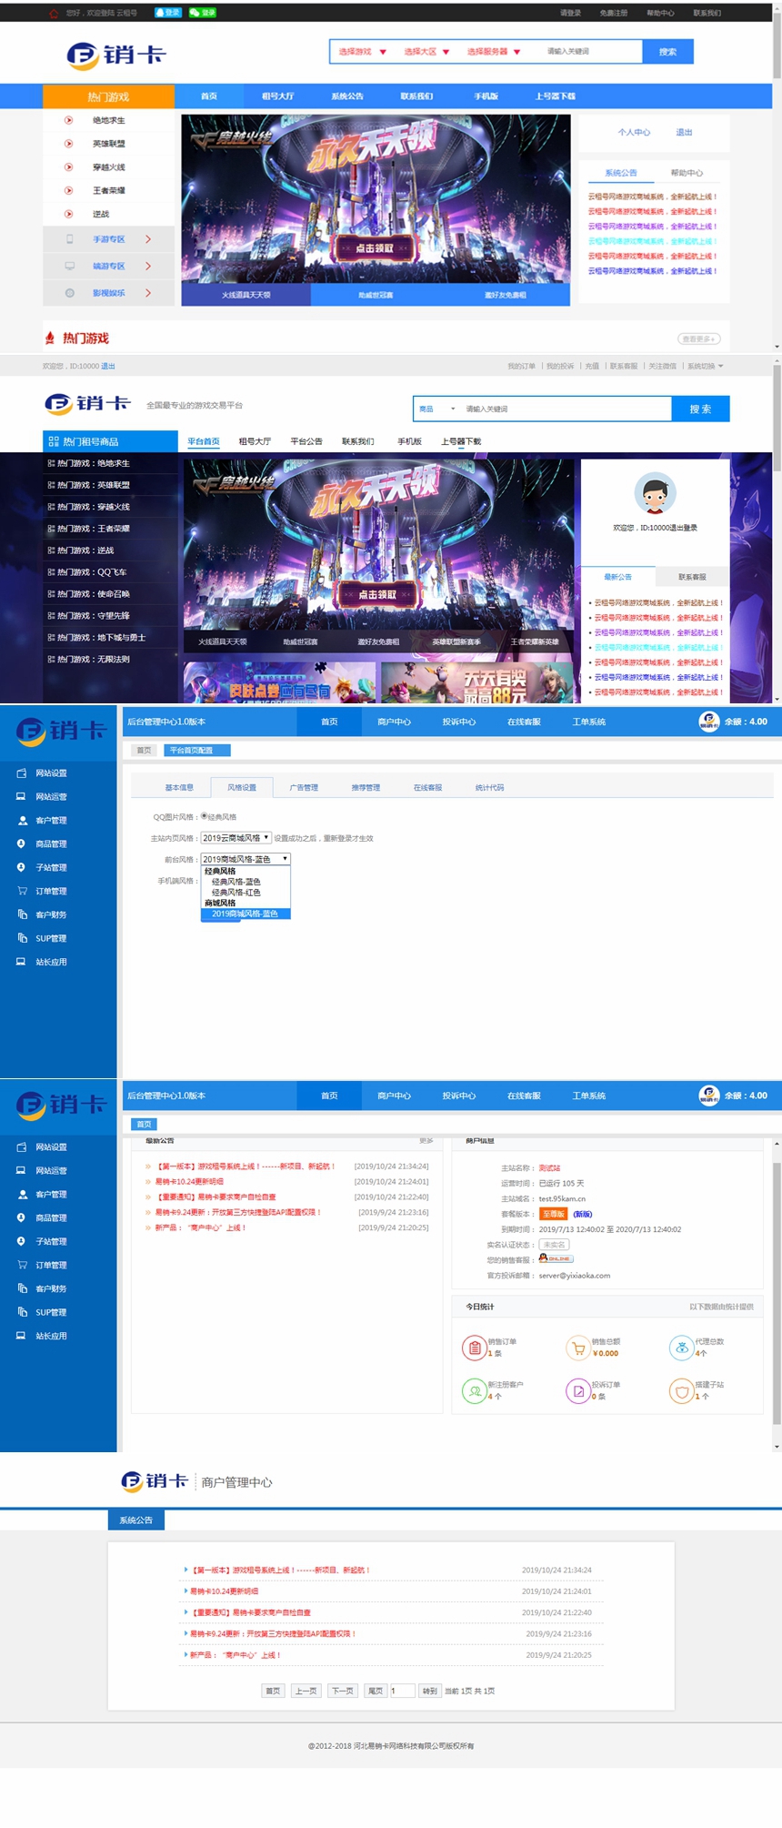The width and height of the screenshot is (782, 1828).
Task: Click the flame icon next to 热门游戏 heading
Action: click(x=50, y=338)
